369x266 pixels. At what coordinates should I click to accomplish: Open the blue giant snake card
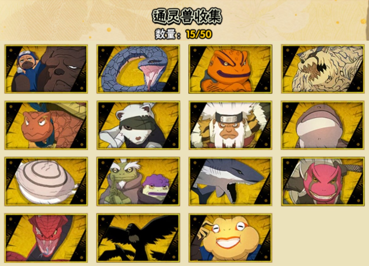tap(138, 69)
